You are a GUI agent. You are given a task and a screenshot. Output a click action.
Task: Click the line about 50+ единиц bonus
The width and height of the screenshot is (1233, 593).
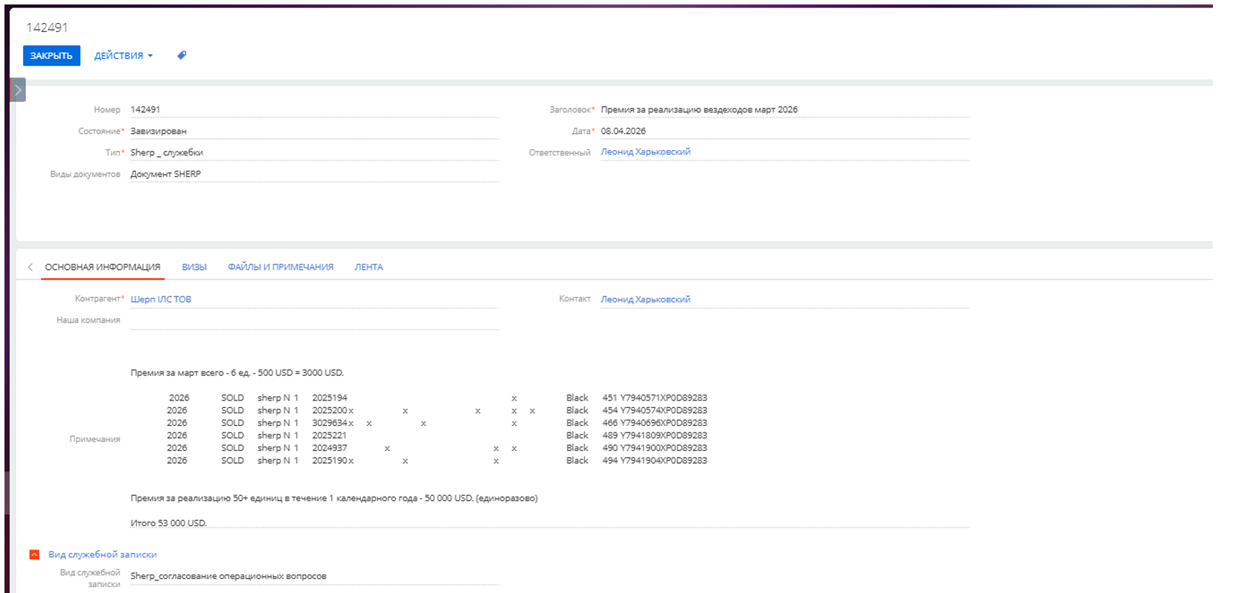(334, 498)
